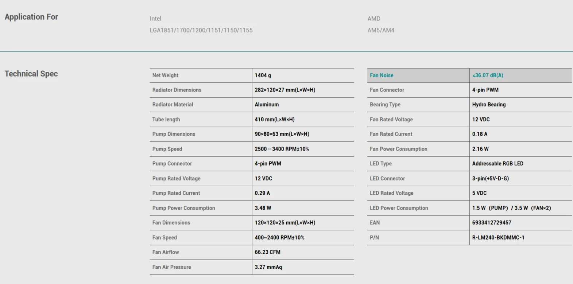573x284 pixels.
Task: Select the 90×80×63 mm pump value
Action: pos(282,134)
